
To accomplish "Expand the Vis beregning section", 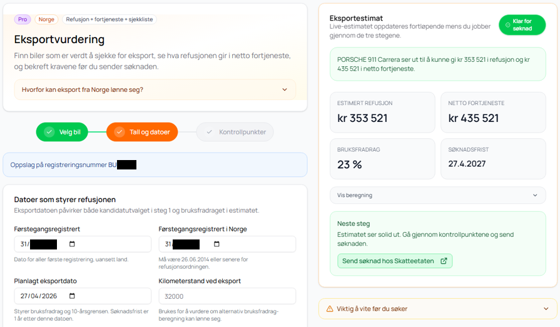I will pos(534,195).
